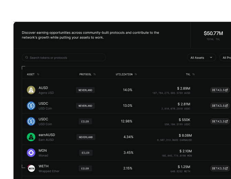Sort table by Protocol column
The image size is (231, 179).
pos(95,74)
